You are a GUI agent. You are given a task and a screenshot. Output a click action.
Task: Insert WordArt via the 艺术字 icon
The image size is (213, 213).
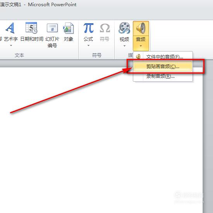(10, 28)
